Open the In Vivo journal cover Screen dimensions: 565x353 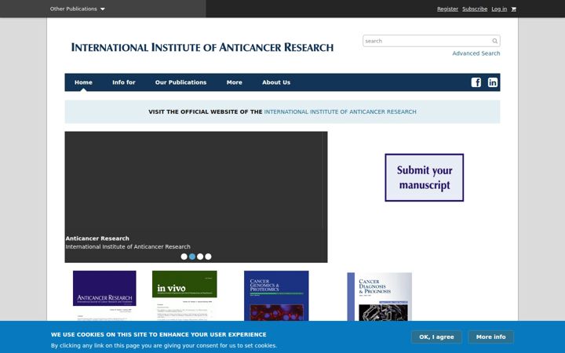click(184, 296)
